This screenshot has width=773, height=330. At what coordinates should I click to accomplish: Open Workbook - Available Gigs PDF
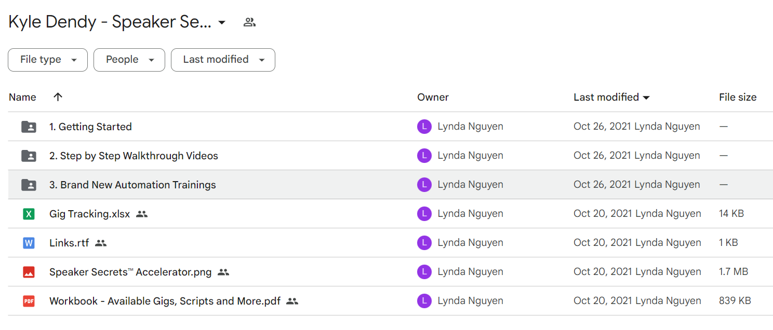165,301
